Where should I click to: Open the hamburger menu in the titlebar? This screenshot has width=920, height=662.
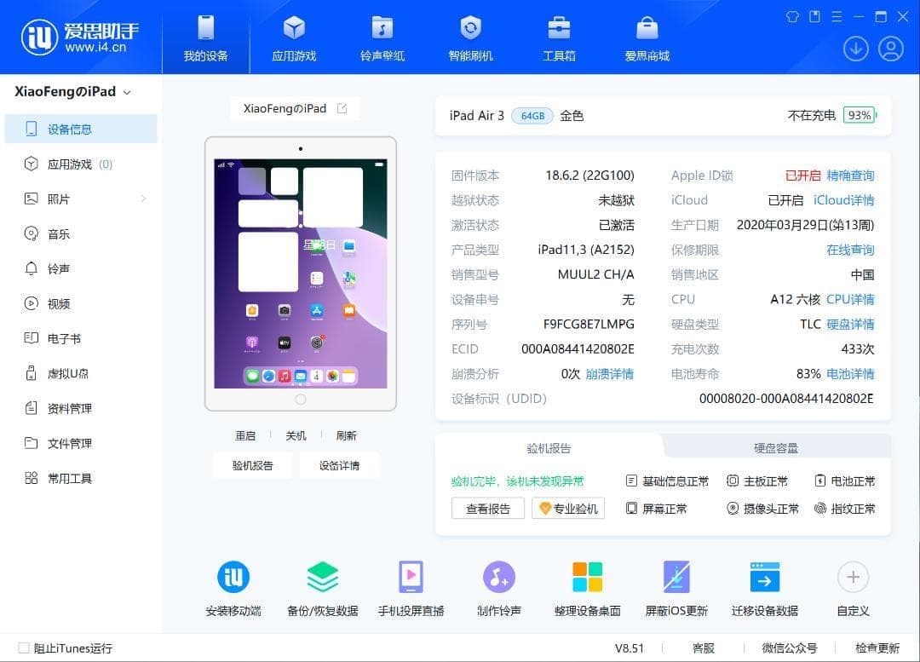[x=836, y=16]
